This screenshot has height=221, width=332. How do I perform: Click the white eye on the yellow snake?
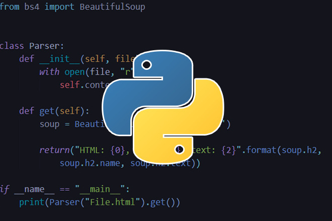[178, 149]
